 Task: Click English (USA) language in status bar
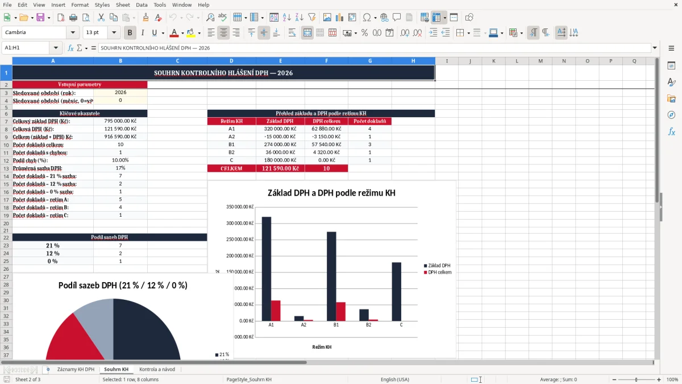click(x=394, y=379)
